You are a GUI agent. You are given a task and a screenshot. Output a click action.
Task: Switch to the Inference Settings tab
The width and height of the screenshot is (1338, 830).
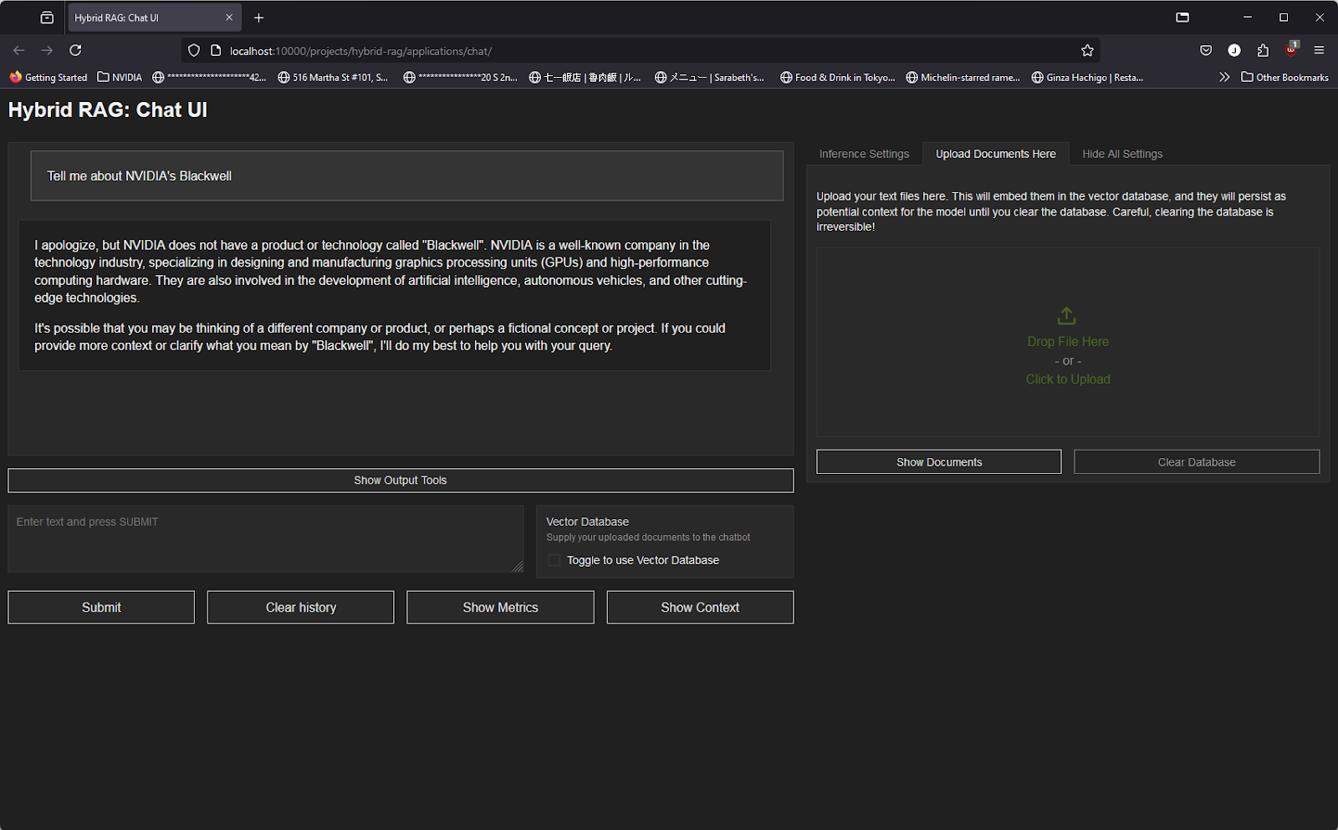pyautogui.click(x=864, y=154)
